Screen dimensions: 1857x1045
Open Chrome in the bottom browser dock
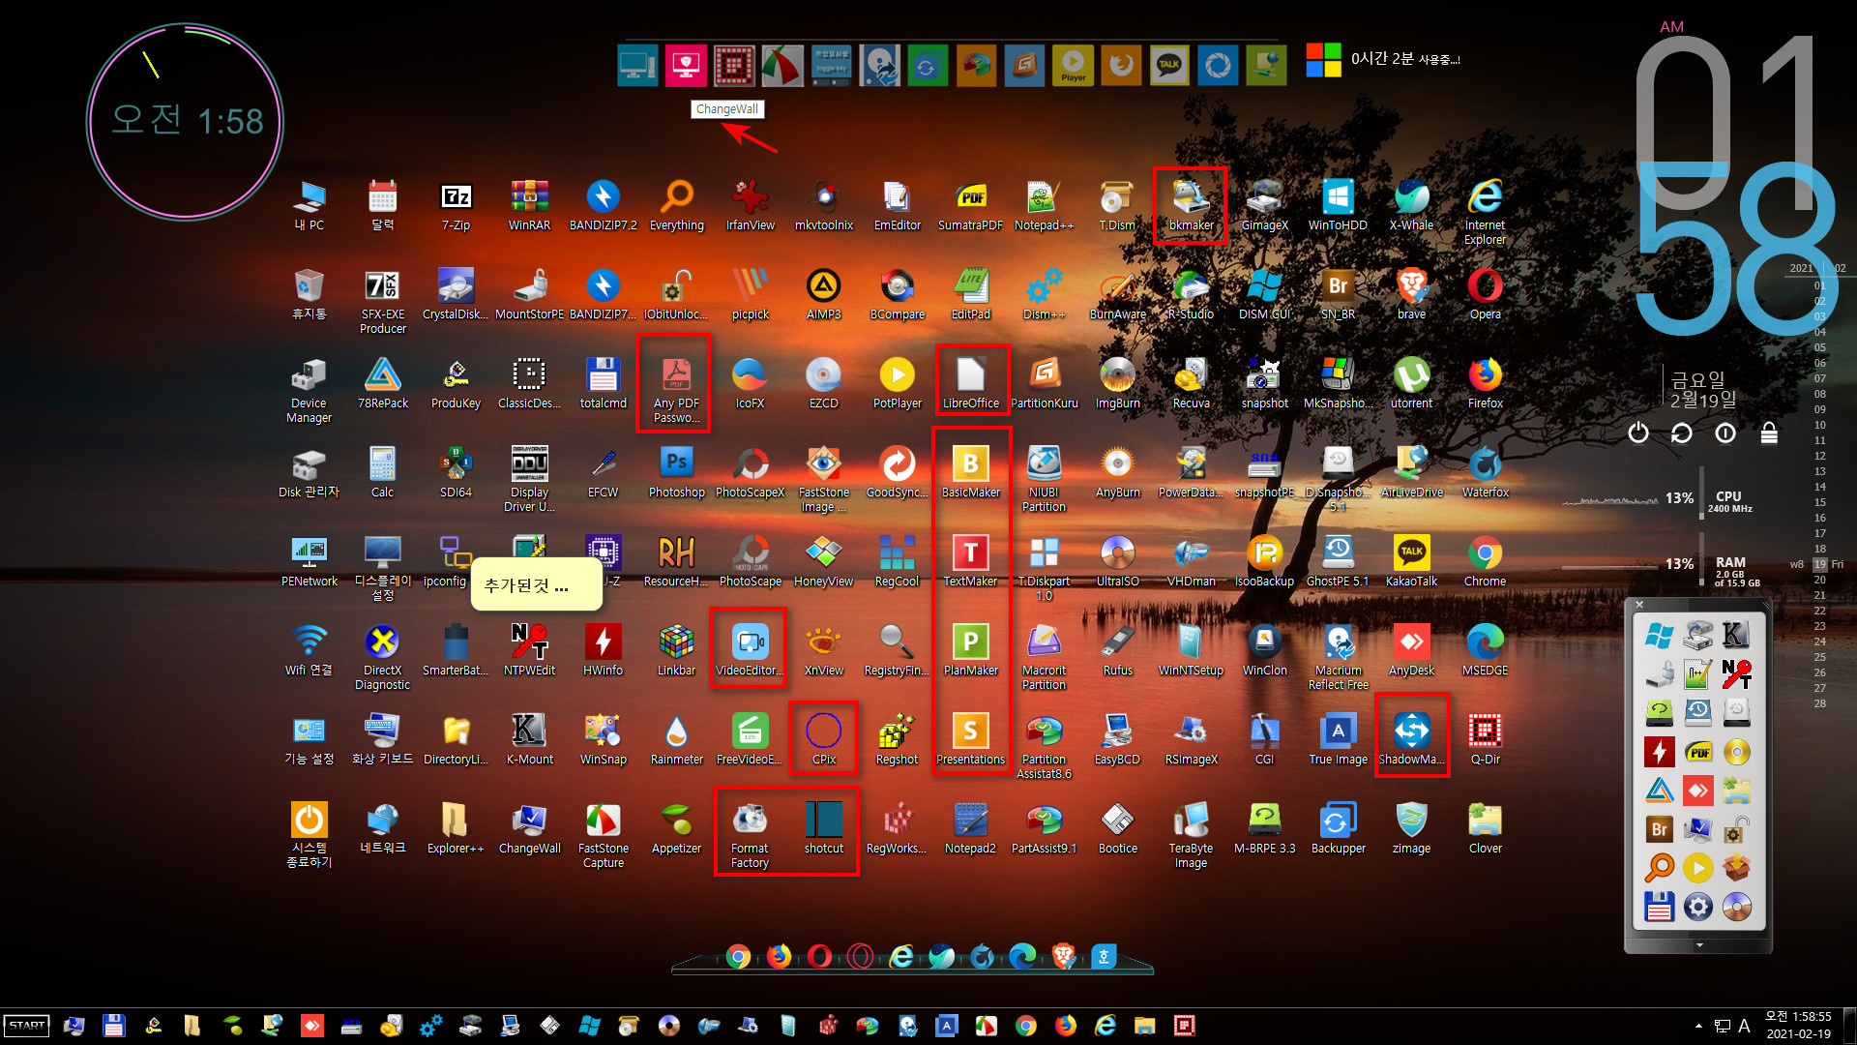click(738, 957)
